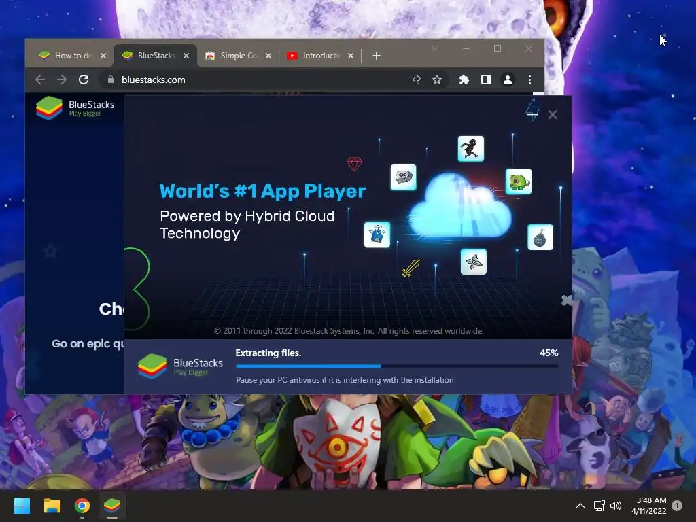
Task: Reload the bluestacks.com page
Action: tap(84, 80)
